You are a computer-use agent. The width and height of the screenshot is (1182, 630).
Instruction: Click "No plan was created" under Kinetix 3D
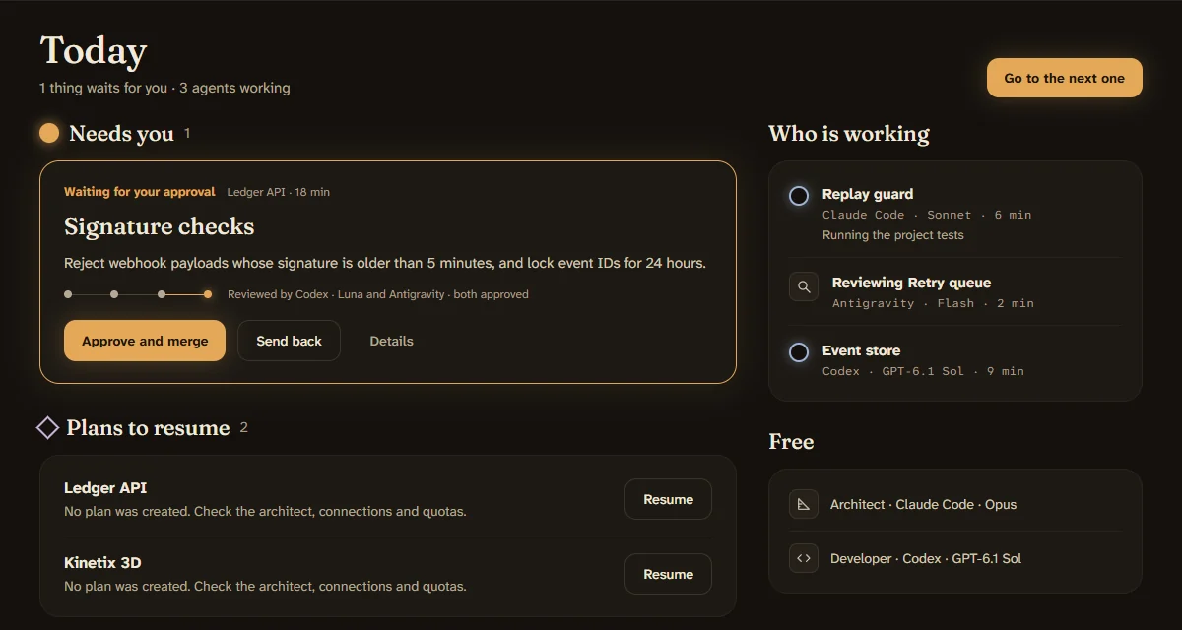click(x=265, y=587)
